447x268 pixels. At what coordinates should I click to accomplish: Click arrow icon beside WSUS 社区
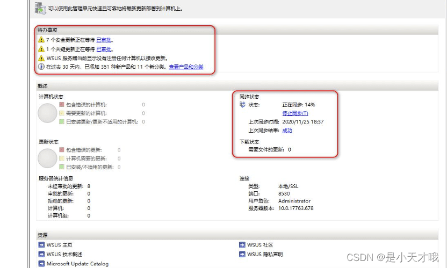242,245
